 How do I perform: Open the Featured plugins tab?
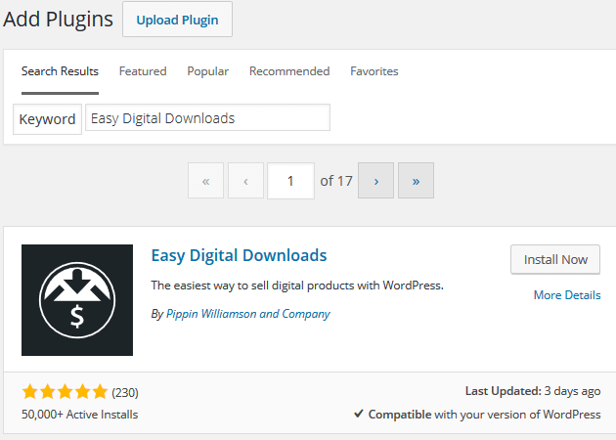tap(143, 71)
